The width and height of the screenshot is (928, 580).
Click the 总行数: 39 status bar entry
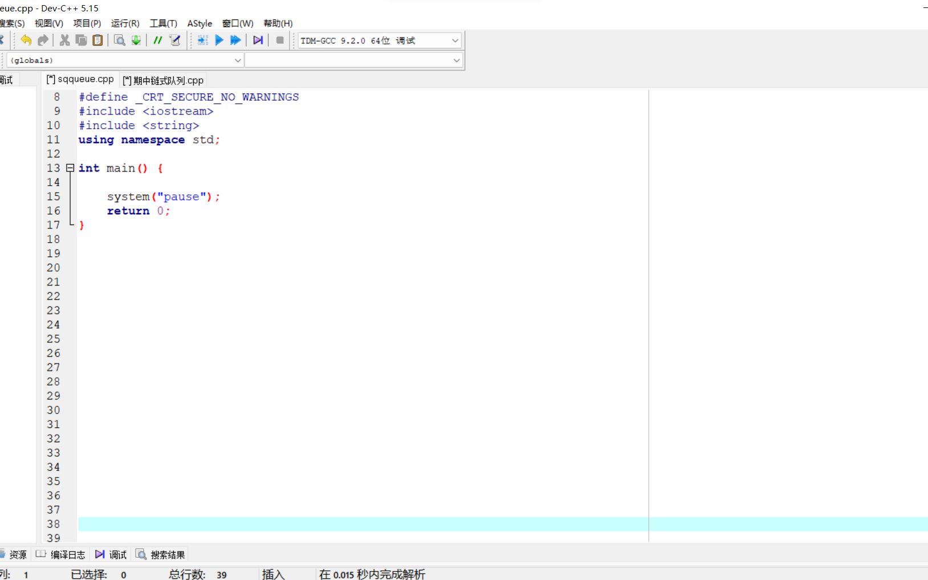[x=197, y=574]
